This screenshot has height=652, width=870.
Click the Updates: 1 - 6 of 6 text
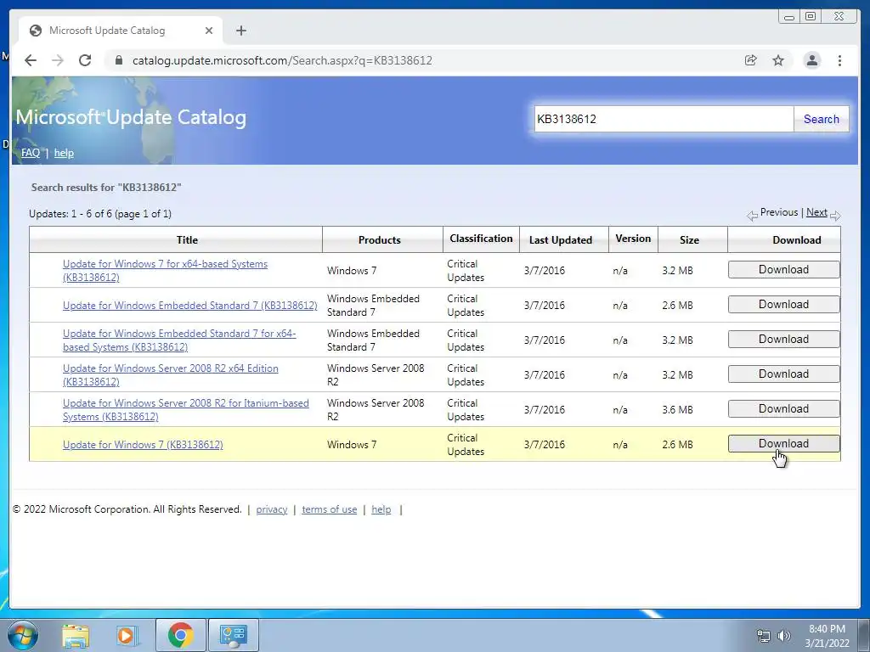tap(100, 214)
